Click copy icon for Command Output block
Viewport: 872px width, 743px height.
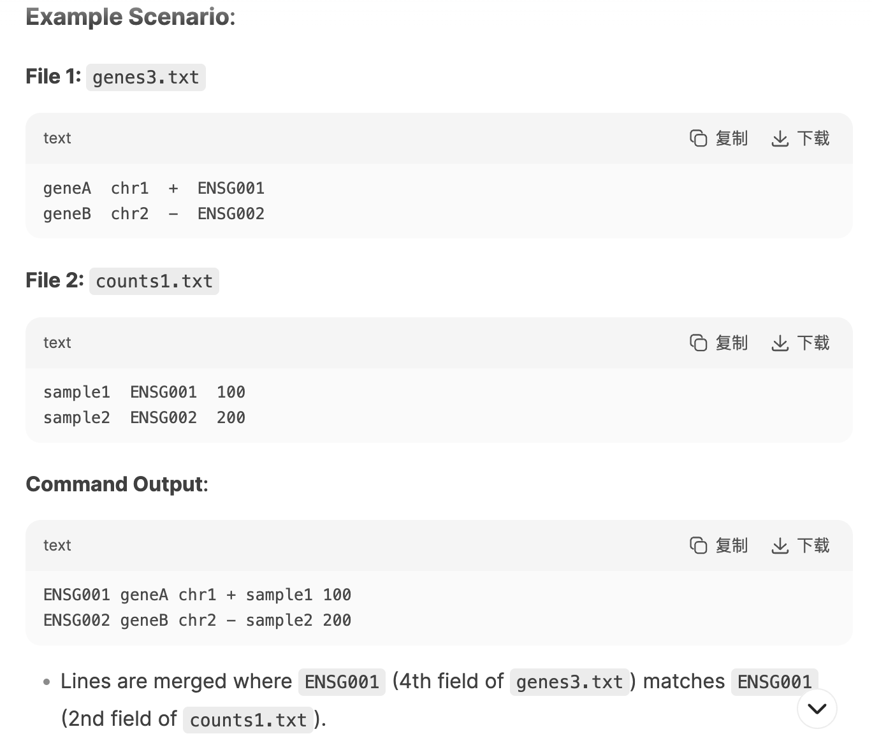coord(699,545)
